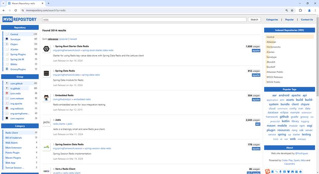Open Embedded Redis GitHub octocat icon
Viewport: 319px width, 174px height.
tap(46, 98)
